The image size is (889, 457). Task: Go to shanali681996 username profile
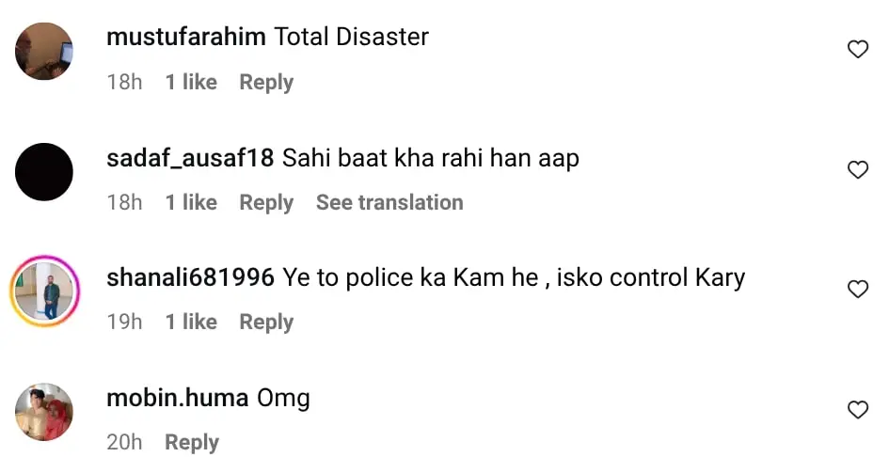click(x=191, y=278)
